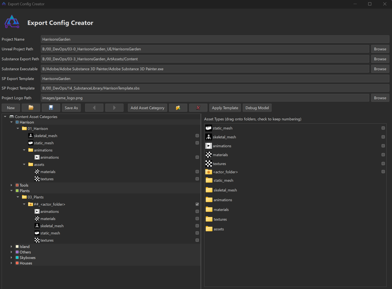Screen dimensions: 392x289
Task: Click the save floppy disk icon
Action: (x=51, y=107)
